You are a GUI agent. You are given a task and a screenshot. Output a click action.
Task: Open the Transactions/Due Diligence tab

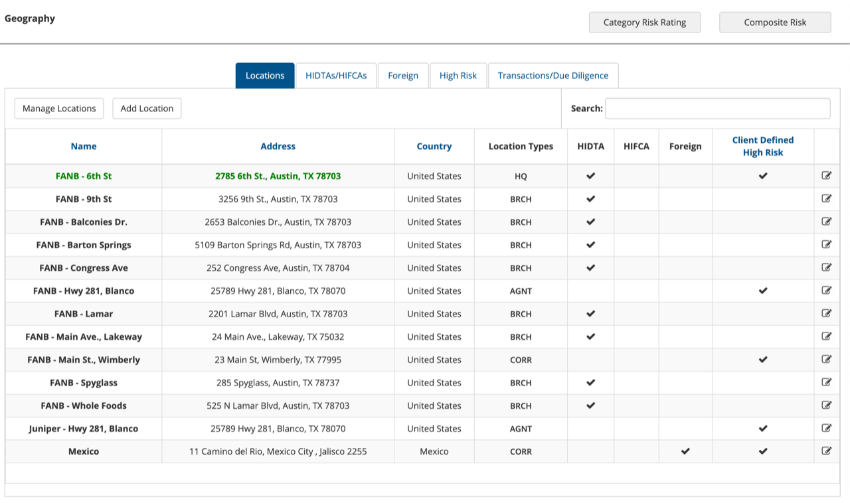coord(553,75)
